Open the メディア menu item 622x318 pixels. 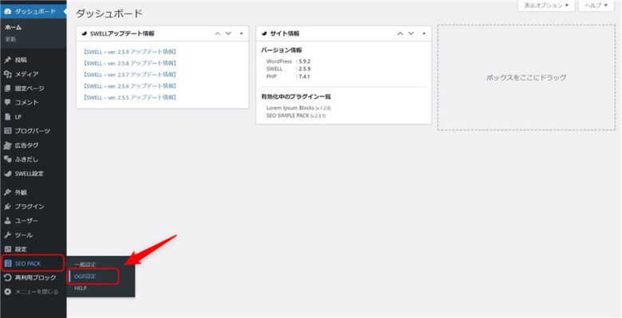click(33, 74)
